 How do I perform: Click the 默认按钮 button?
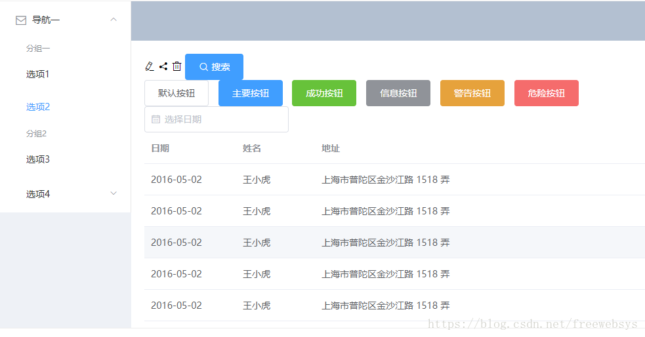click(x=177, y=93)
